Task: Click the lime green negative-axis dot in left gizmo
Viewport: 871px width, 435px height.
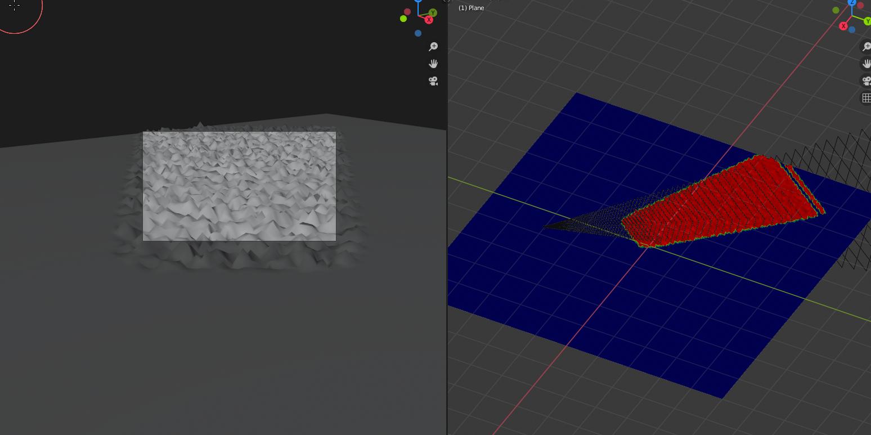Action: pos(403,19)
